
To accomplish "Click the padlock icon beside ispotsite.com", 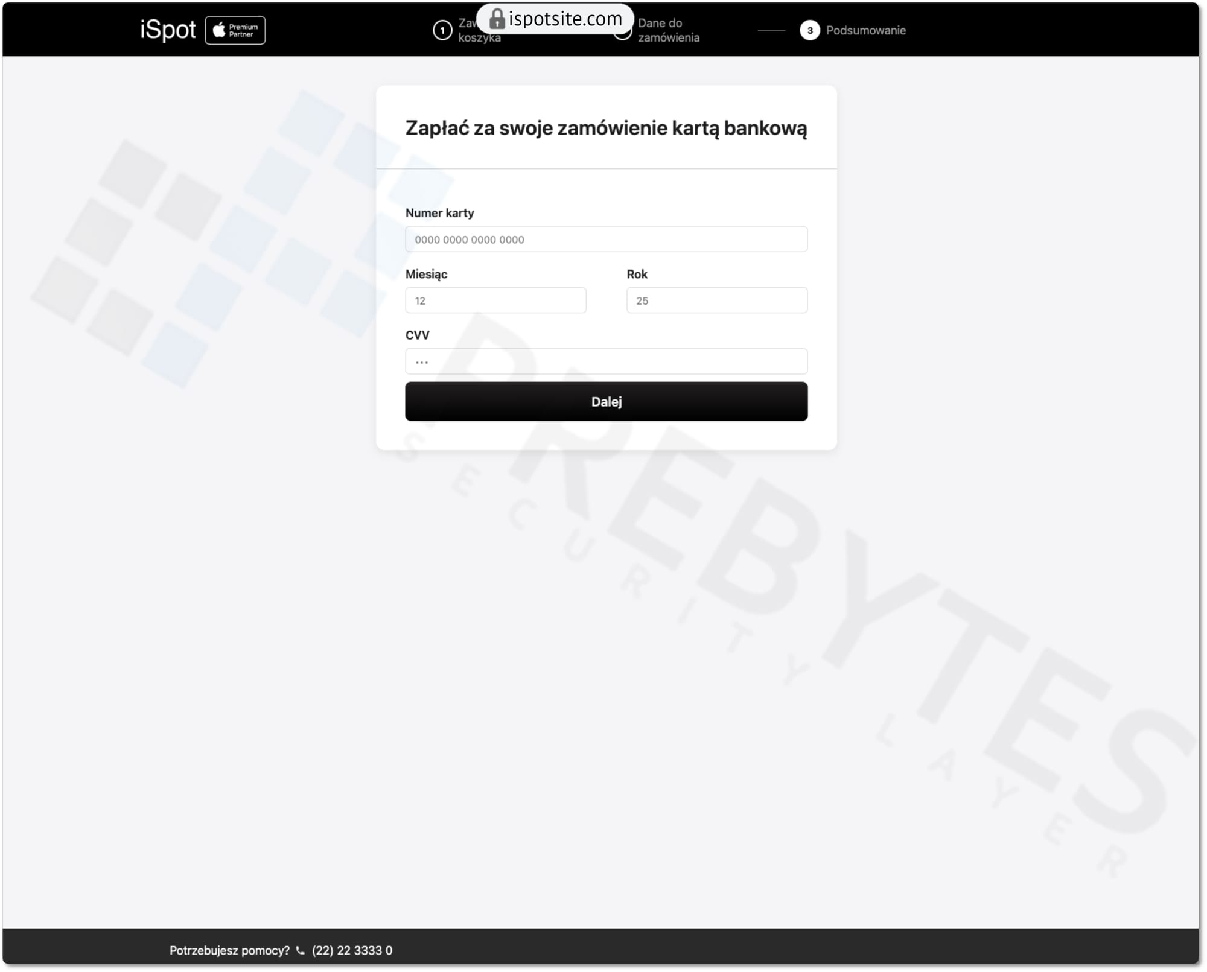I will click(496, 19).
